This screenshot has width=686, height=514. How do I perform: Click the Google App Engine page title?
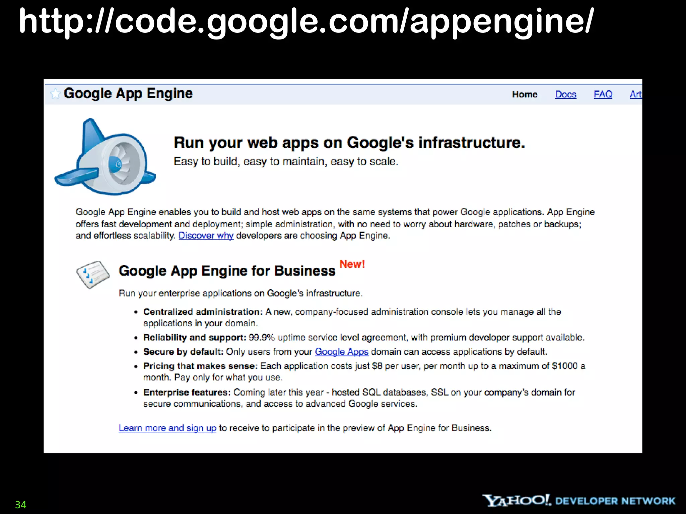[x=128, y=94]
